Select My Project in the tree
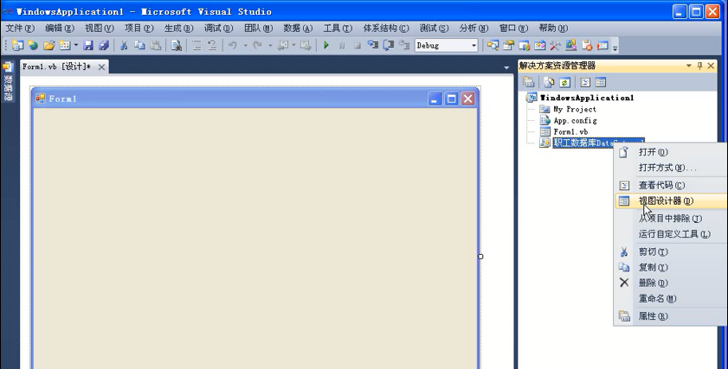Viewport: 728px width, 369px height. pyautogui.click(x=574, y=110)
